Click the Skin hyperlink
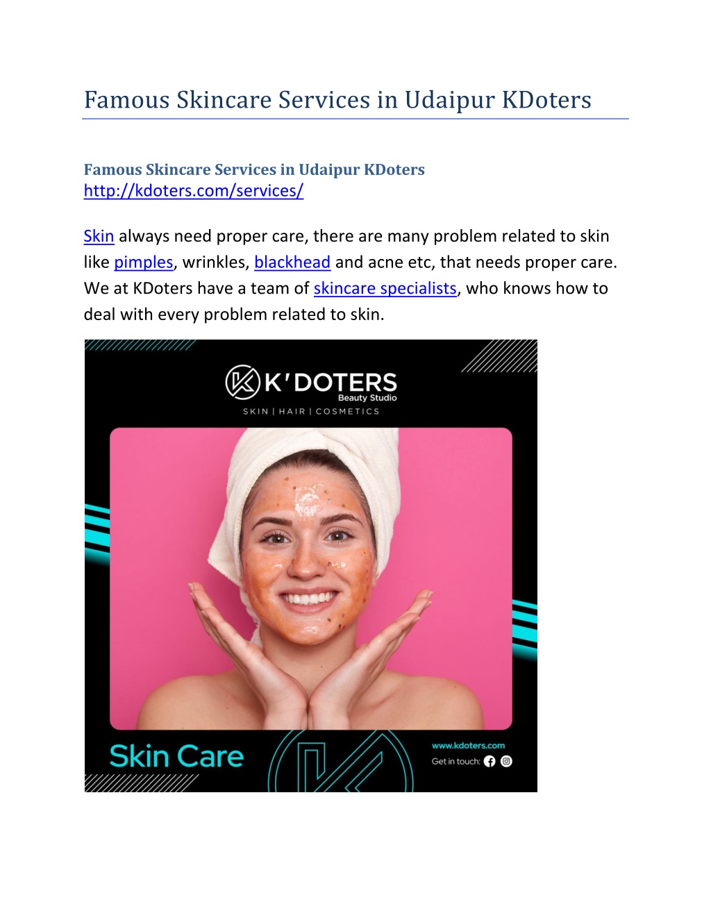The height and width of the screenshot is (920, 711). click(x=99, y=236)
